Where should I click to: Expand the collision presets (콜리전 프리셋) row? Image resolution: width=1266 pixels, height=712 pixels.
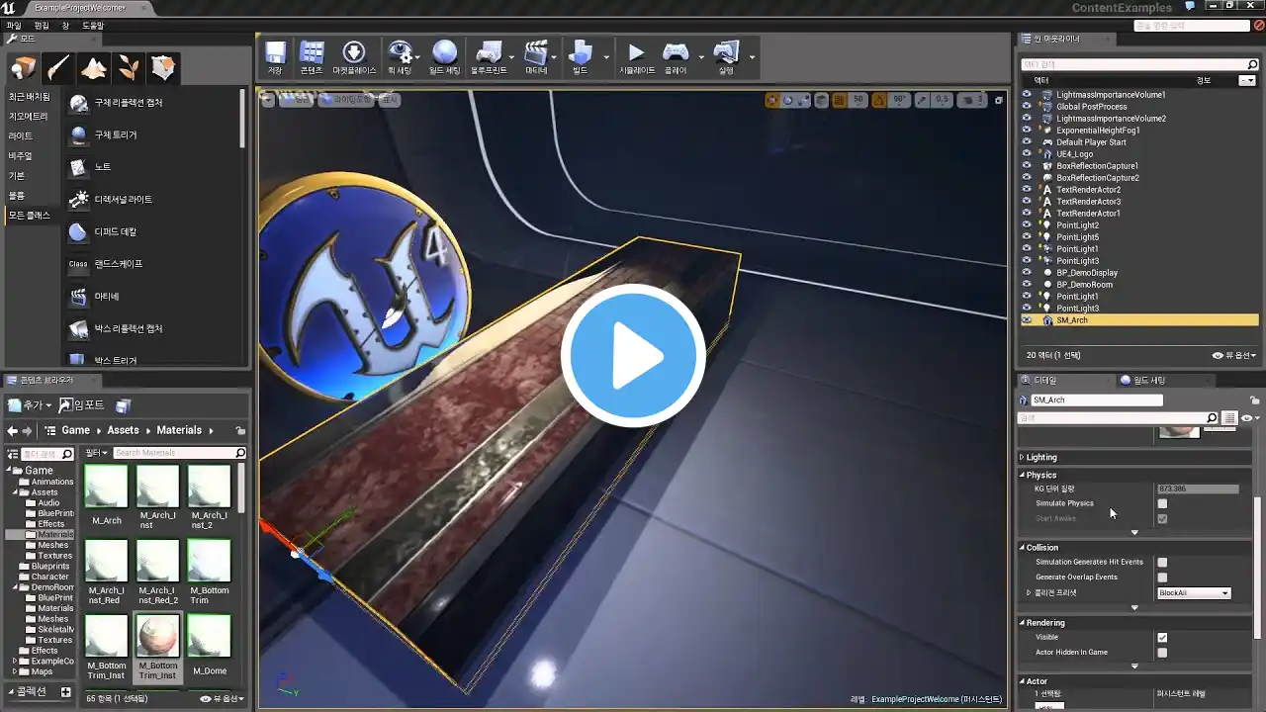click(x=1029, y=593)
